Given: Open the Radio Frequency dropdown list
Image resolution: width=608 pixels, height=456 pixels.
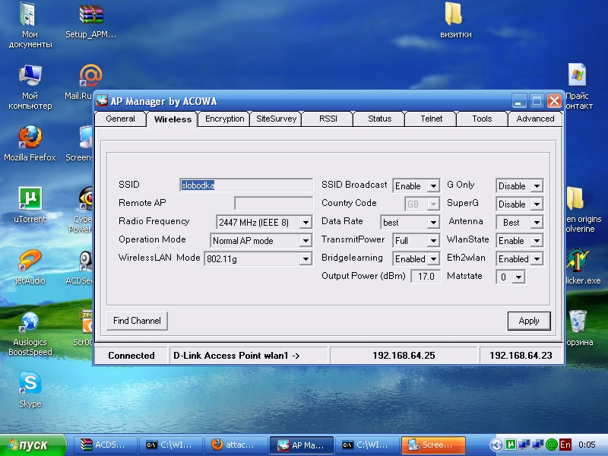Looking at the screenshot, I should (305, 223).
